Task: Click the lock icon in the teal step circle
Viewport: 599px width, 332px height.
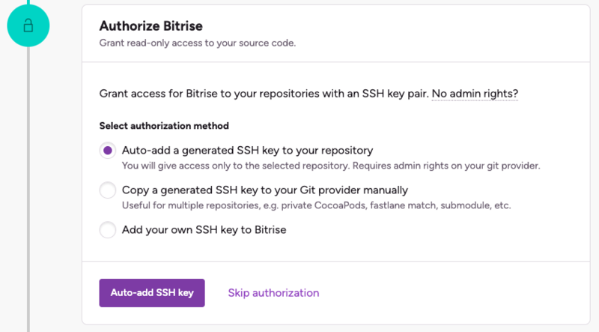Action: pyautogui.click(x=28, y=26)
